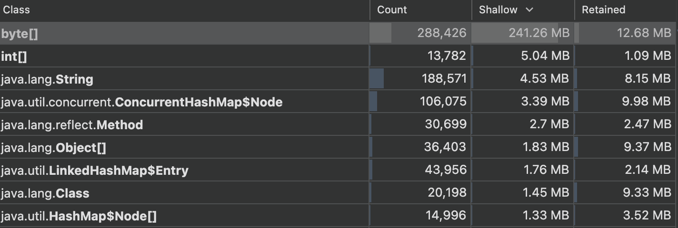The image size is (678, 228).
Task: Select the java.lang.String row
Action: point(47,79)
